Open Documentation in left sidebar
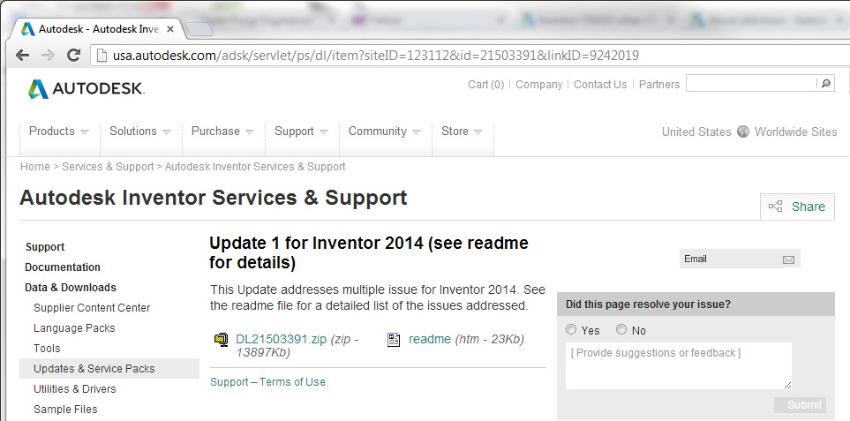 (63, 267)
